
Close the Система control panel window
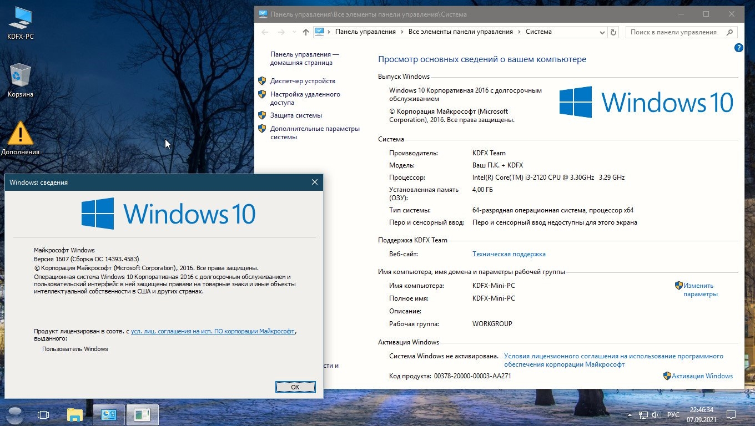tap(732, 14)
